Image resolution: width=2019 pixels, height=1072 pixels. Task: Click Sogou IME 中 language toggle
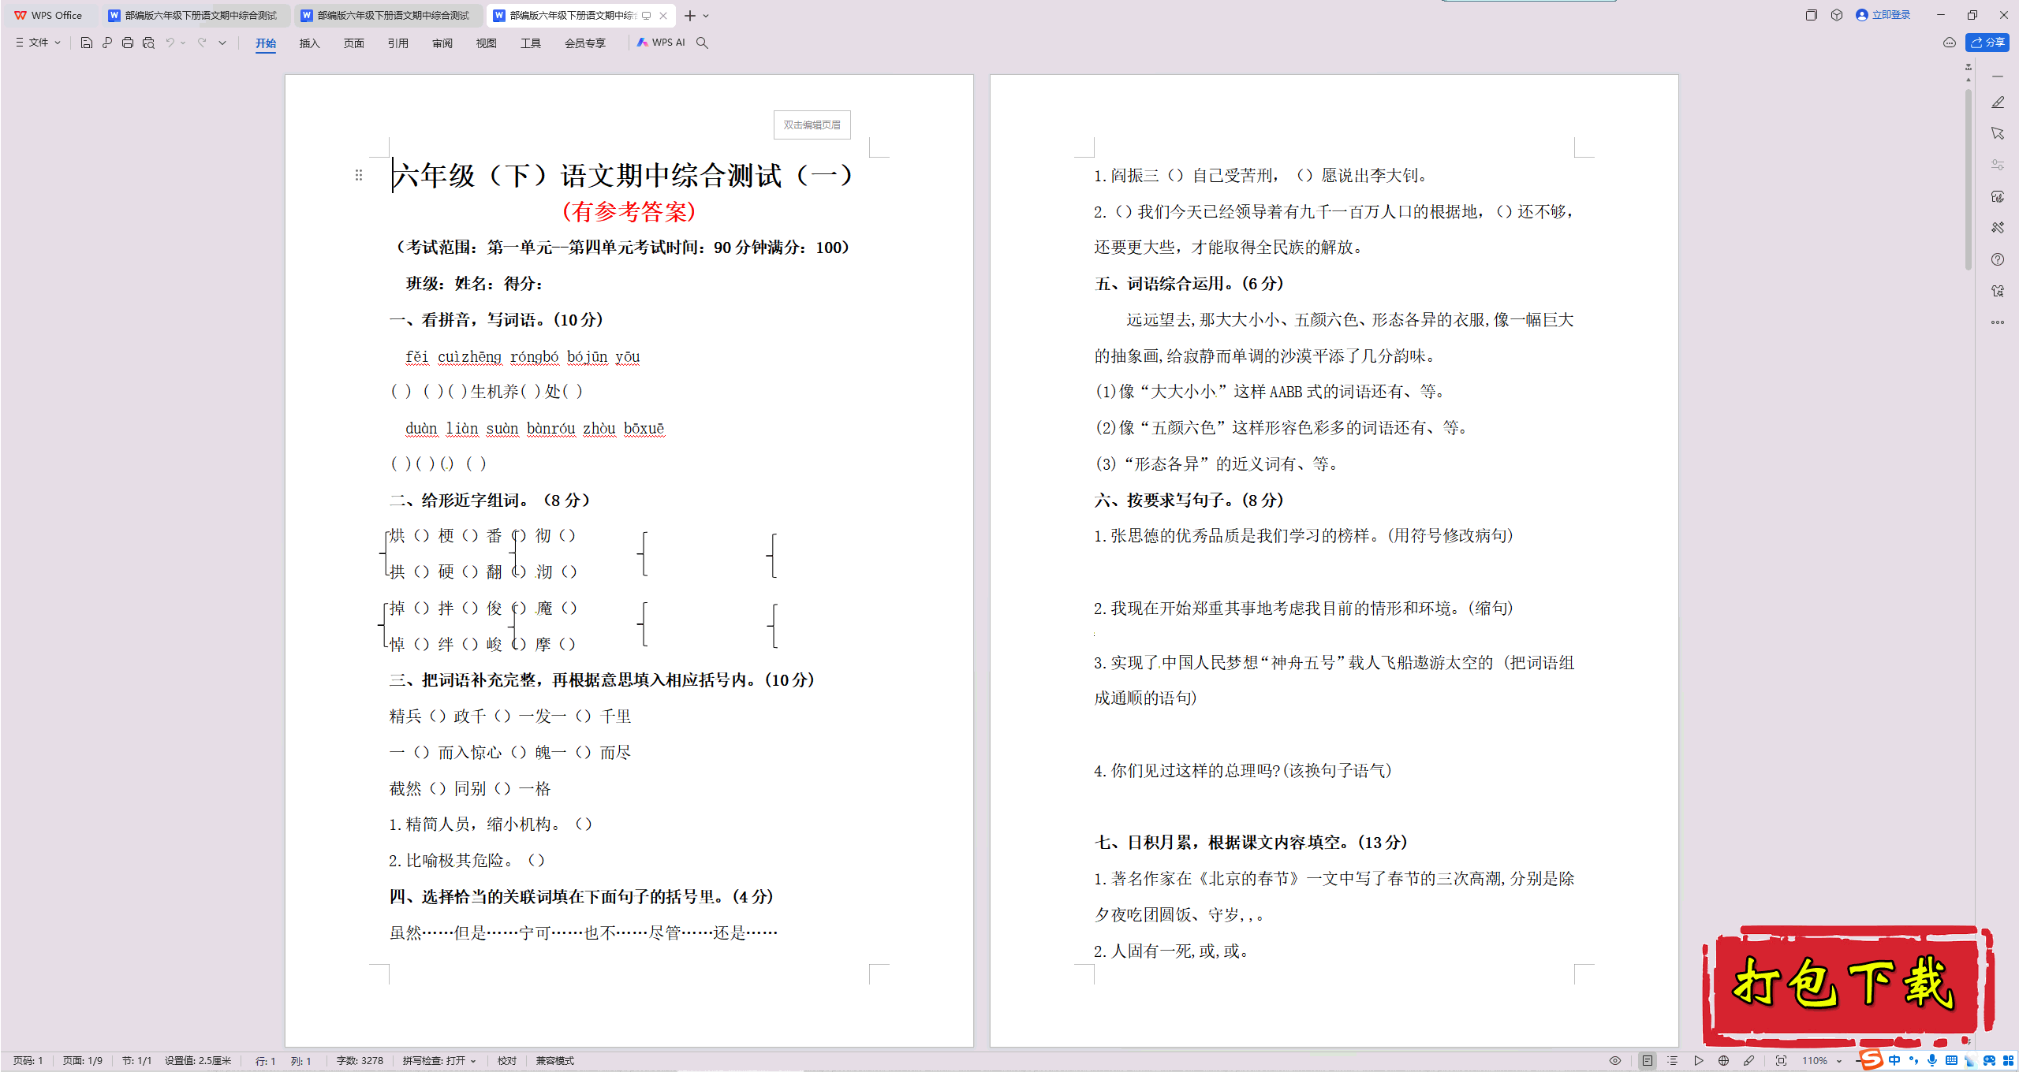point(1894,1061)
